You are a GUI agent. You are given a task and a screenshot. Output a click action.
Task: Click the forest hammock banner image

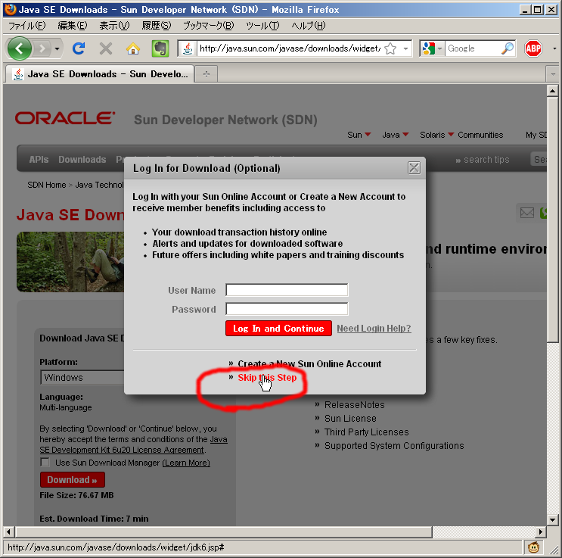pos(70,262)
